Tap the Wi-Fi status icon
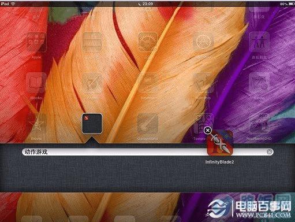The image size is (295, 222). point(13,3)
